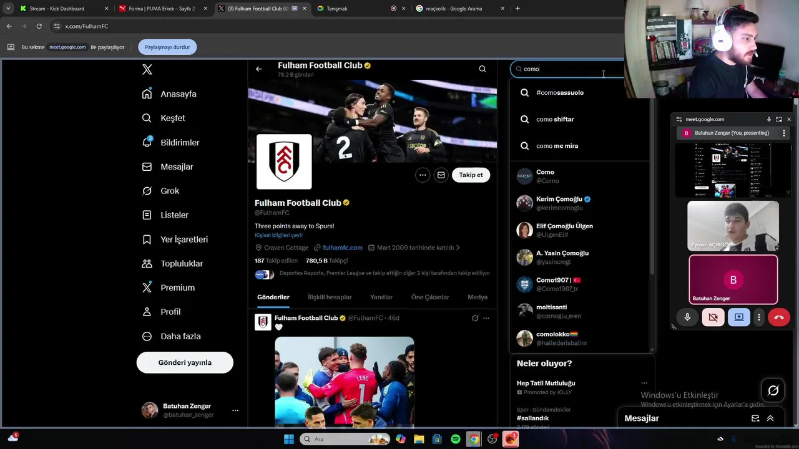The height and width of the screenshot is (449, 799).
Task: Toggle screen presenting in the Meet window
Action: [x=739, y=317]
